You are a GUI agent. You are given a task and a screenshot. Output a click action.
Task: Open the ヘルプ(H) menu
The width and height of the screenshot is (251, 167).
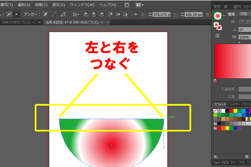click(x=108, y=5)
